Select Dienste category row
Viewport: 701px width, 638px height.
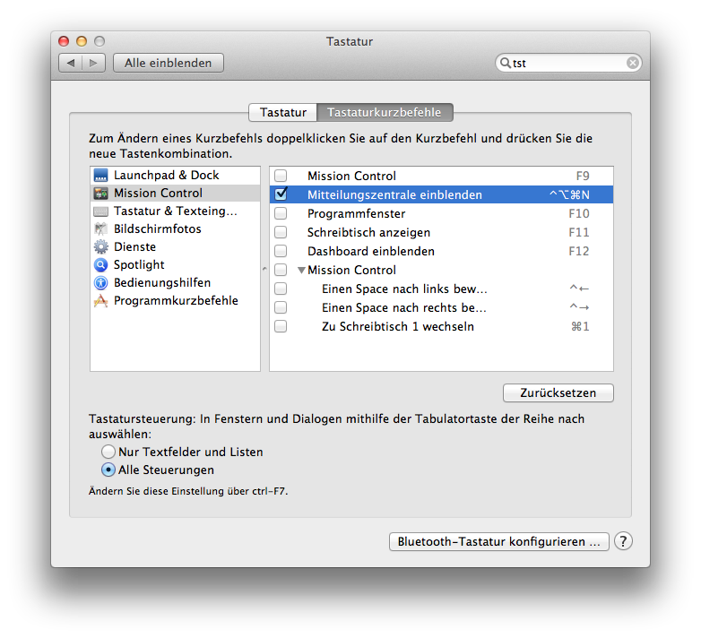(x=176, y=246)
